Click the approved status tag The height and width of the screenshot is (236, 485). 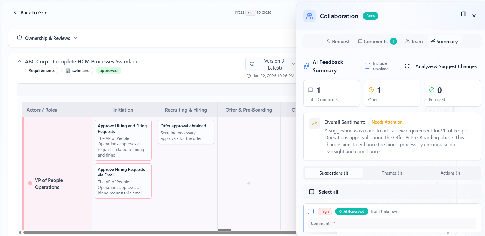tap(108, 71)
